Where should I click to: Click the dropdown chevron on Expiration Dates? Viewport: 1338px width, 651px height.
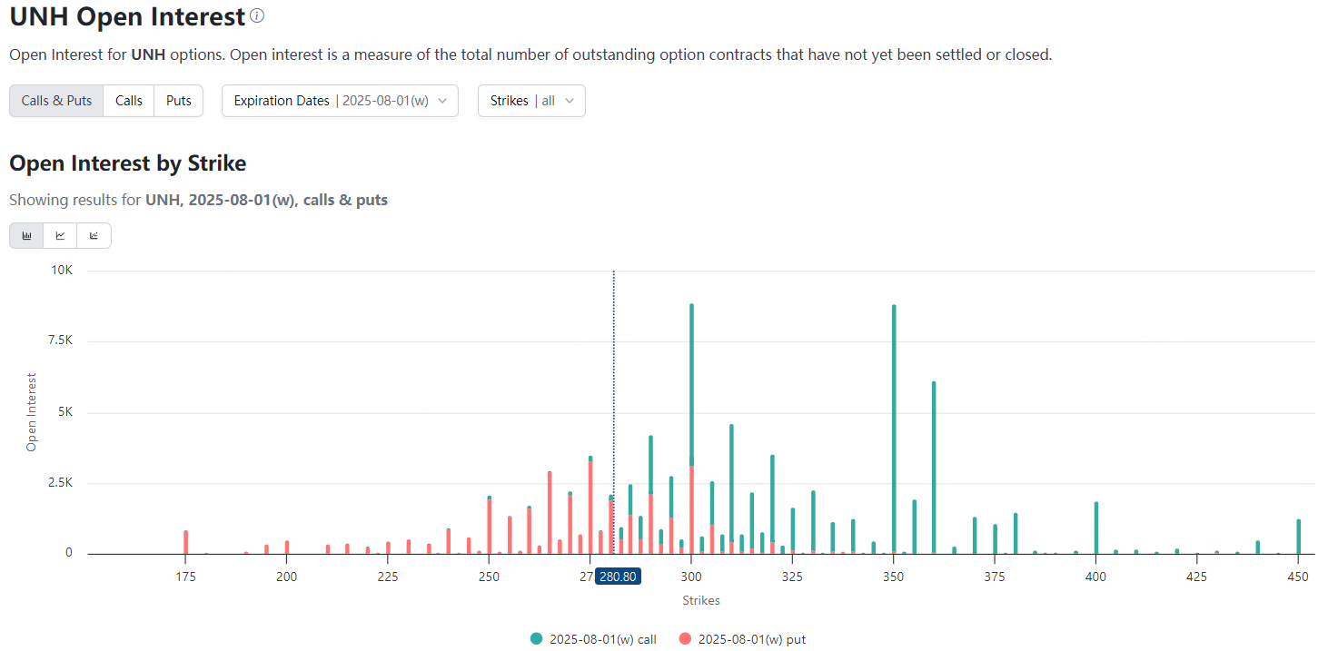442,101
